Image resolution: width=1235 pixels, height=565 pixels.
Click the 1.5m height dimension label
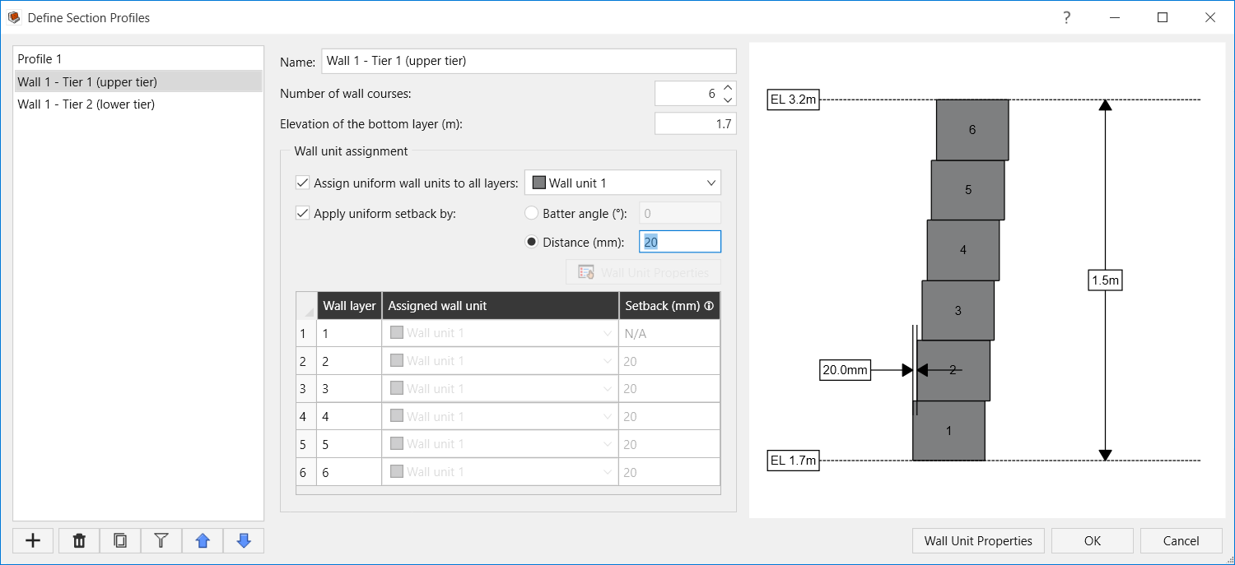(1105, 280)
